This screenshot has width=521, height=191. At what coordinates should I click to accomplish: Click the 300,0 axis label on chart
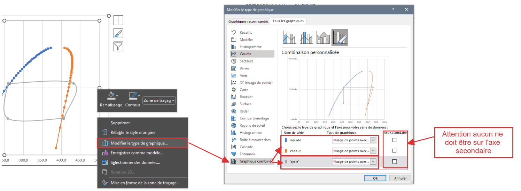pos(23,160)
